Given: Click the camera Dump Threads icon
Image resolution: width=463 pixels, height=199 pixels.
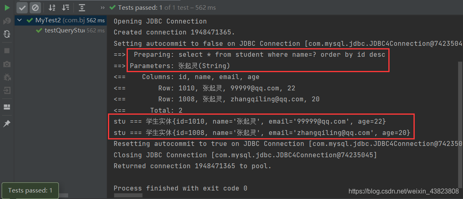Looking at the screenshot, I should point(7,64).
